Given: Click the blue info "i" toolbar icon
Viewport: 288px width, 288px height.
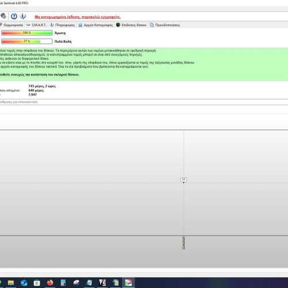Looking at the screenshot, I should click(22, 16).
